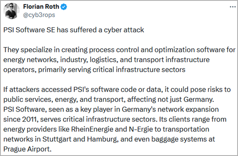Click the line 'operators, primarily serving critical infrastructure sectors'
This screenshot has height=156, width=238.
point(94,69)
